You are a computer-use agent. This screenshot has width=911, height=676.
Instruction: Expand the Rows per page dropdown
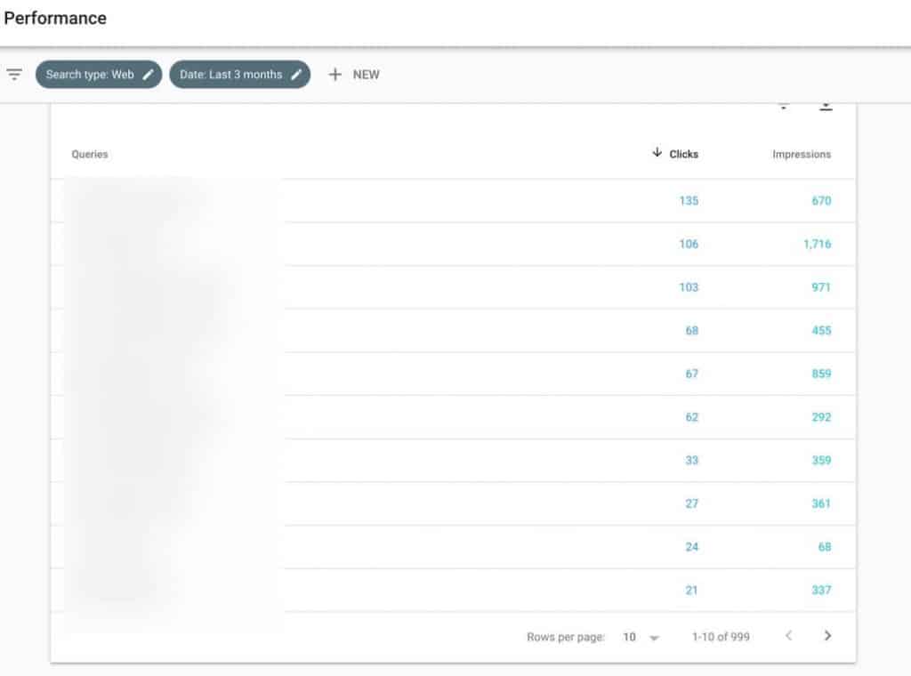(x=641, y=637)
